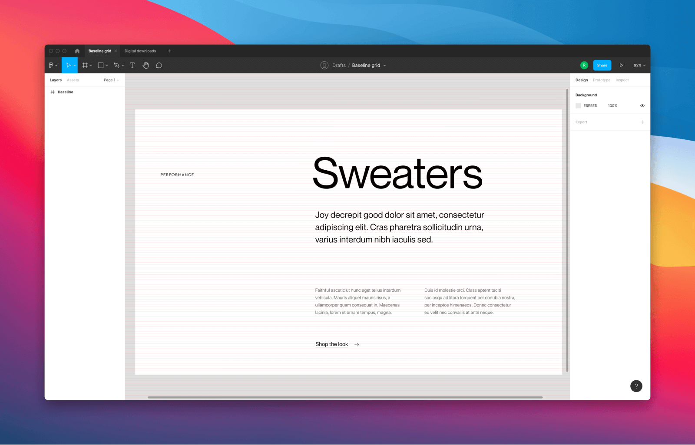Switch to the Digital downloads tab
This screenshot has height=445, width=695.
click(x=140, y=51)
